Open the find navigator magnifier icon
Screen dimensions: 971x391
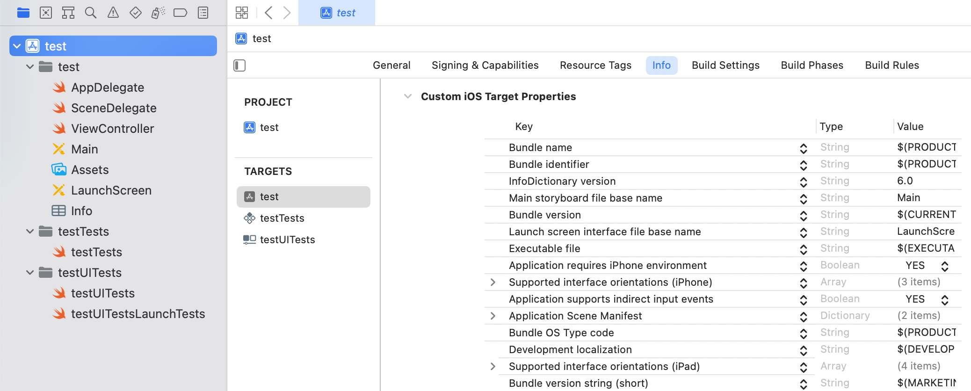click(x=91, y=13)
